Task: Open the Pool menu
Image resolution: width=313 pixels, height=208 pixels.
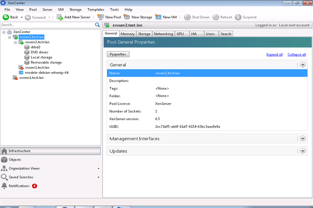Action: [33, 9]
